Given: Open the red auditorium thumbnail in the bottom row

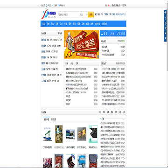Looking at the screenshot, I should 47,163.
